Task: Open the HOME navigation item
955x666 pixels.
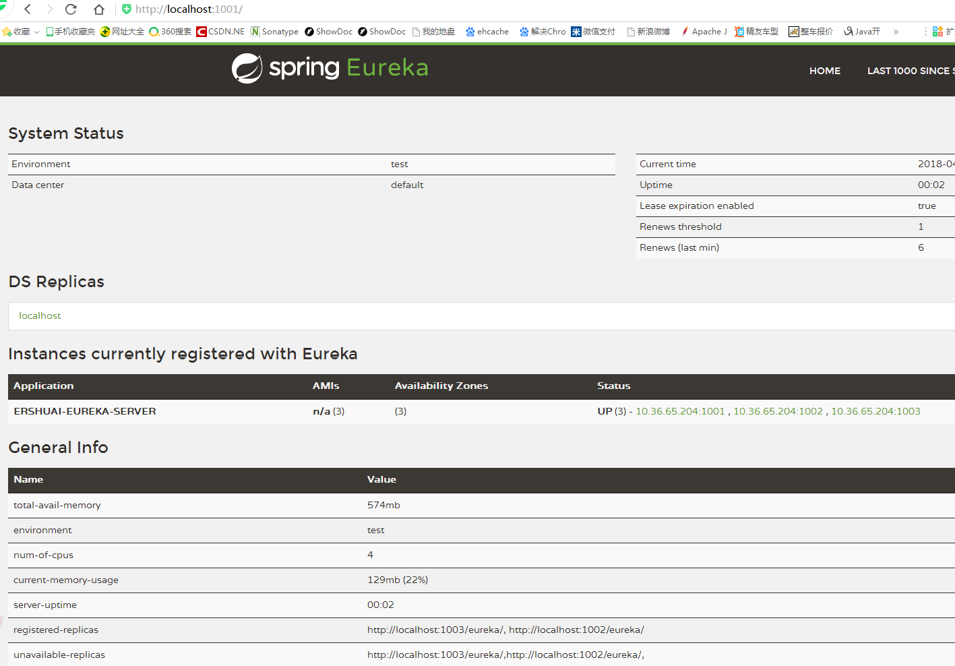Action: tap(825, 71)
